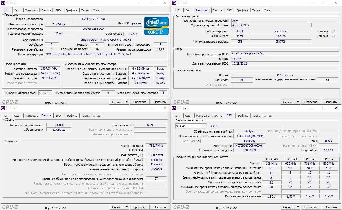Screen dimensions: 342x210
Task: Click Проверка button in SPD window
Action: point(311,207)
